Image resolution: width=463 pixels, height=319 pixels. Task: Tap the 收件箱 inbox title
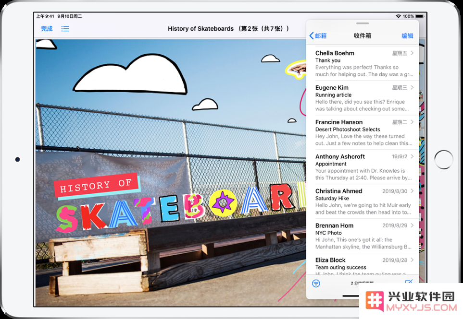363,35
